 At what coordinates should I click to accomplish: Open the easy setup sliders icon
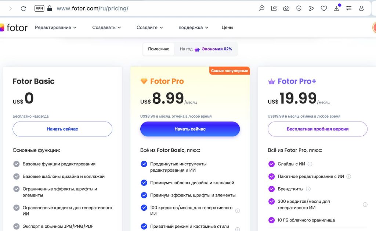point(349,8)
